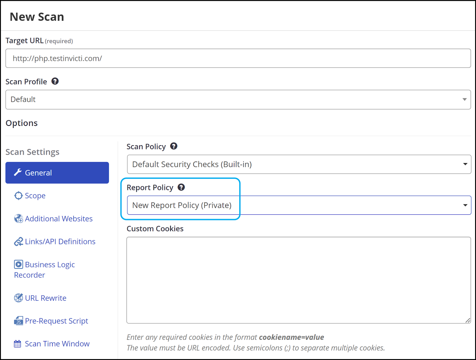Click the Links/API Definitions chain icon
Image resolution: width=476 pixels, height=360 pixels.
[18, 241]
